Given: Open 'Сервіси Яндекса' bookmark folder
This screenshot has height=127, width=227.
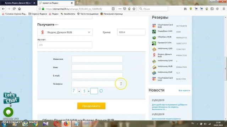Looking at the screenshot, I should [38, 14].
